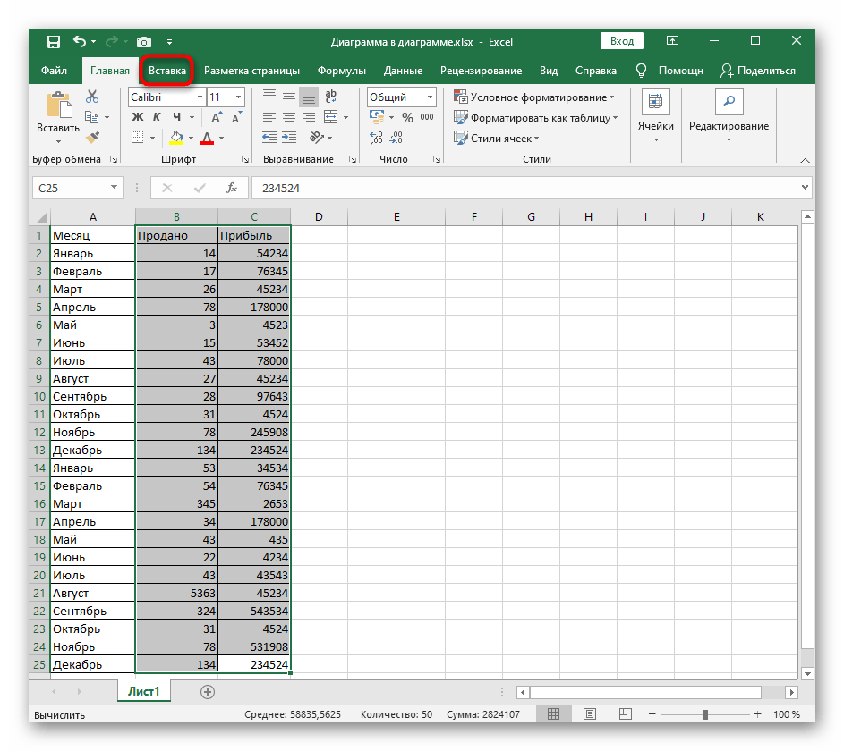Open the Ячейки dropdown

click(656, 117)
